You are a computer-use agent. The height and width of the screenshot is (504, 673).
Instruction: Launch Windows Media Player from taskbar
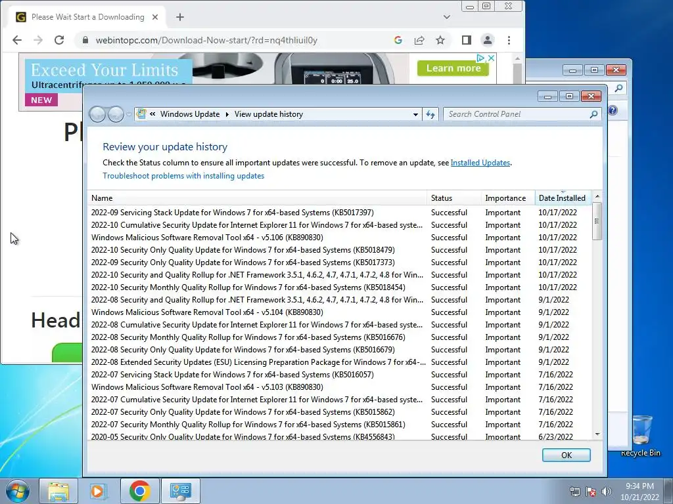pyautogui.click(x=99, y=491)
